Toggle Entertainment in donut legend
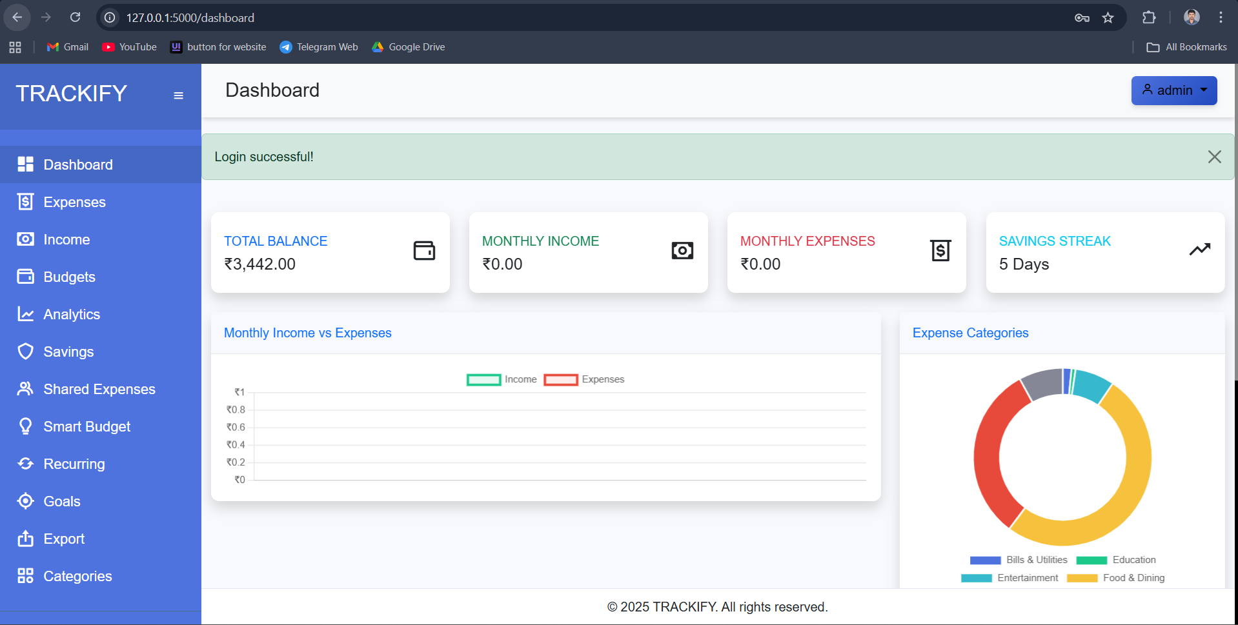Screen dimensions: 1238x625 pyautogui.click(x=1010, y=578)
